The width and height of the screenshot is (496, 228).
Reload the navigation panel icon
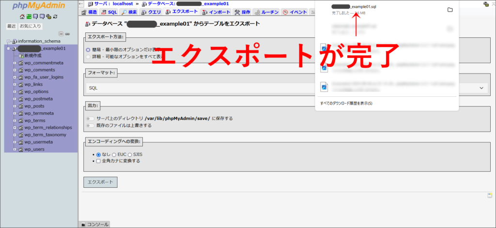(55, 16)
